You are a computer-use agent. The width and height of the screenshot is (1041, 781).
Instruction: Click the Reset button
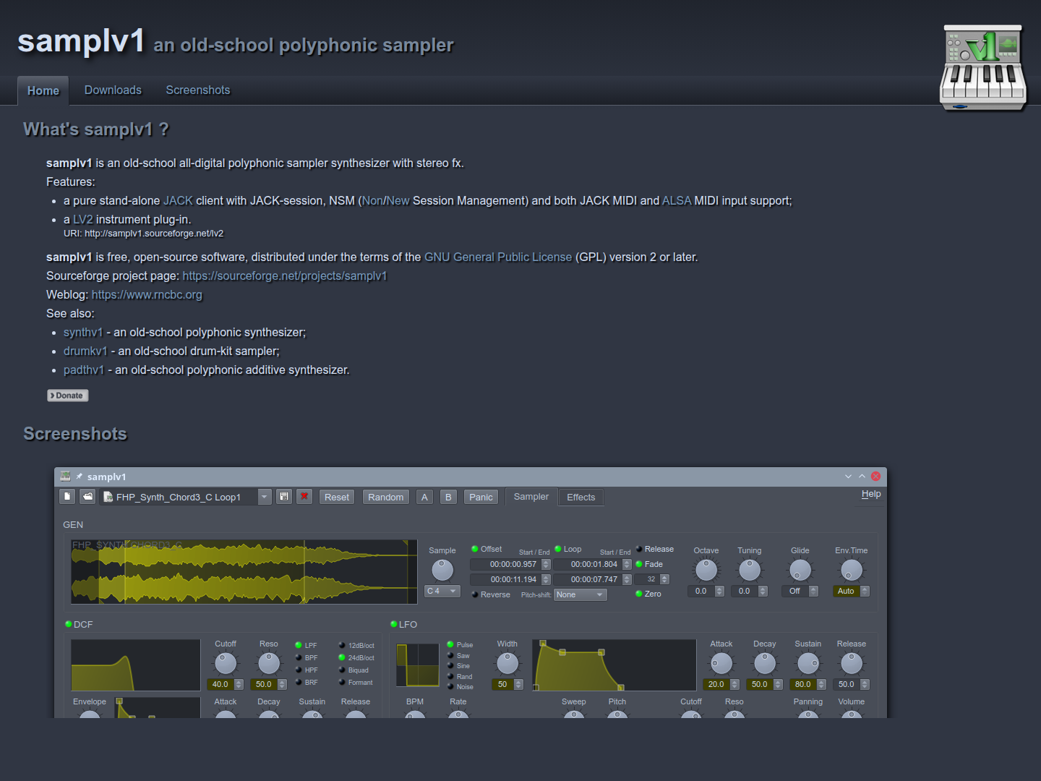point(337,497)
